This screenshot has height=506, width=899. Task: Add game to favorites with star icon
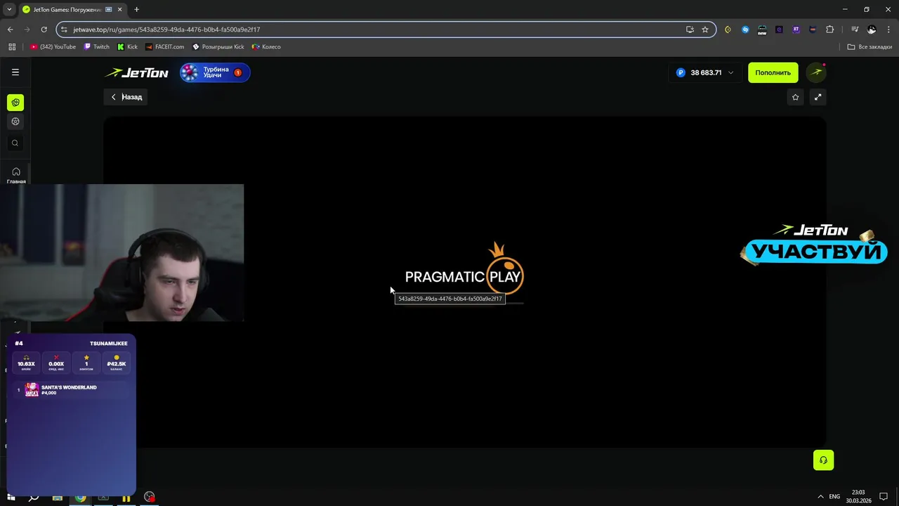click(795, 97)
